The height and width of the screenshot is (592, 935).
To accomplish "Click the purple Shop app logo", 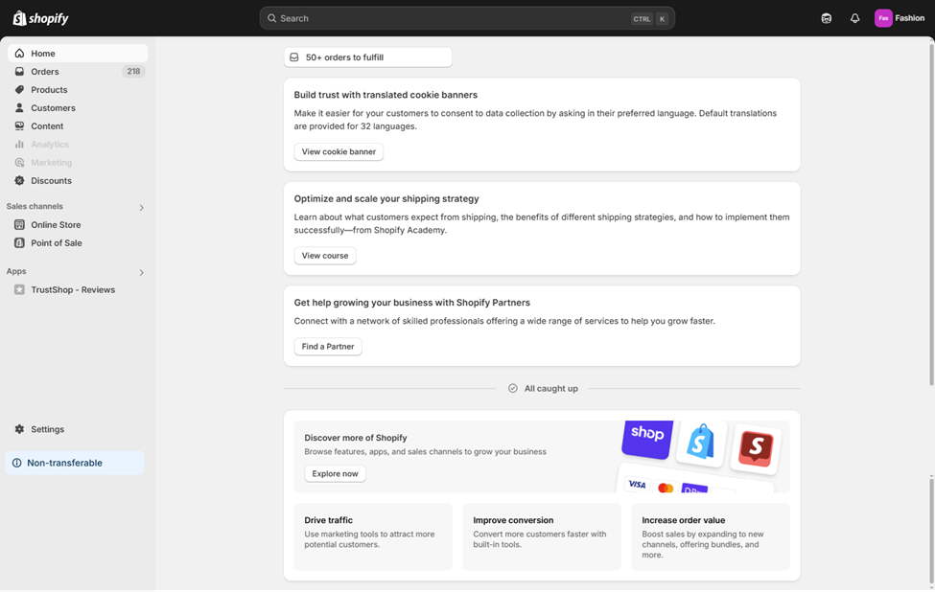I will (647, 440).
